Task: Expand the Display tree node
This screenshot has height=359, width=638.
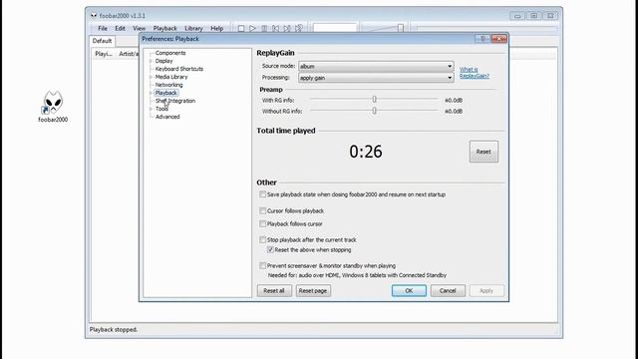Action: coord(151,61)
